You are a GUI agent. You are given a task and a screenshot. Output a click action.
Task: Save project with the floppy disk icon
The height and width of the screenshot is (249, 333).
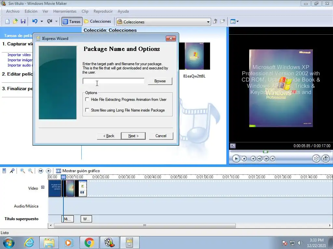pos(23,21)
